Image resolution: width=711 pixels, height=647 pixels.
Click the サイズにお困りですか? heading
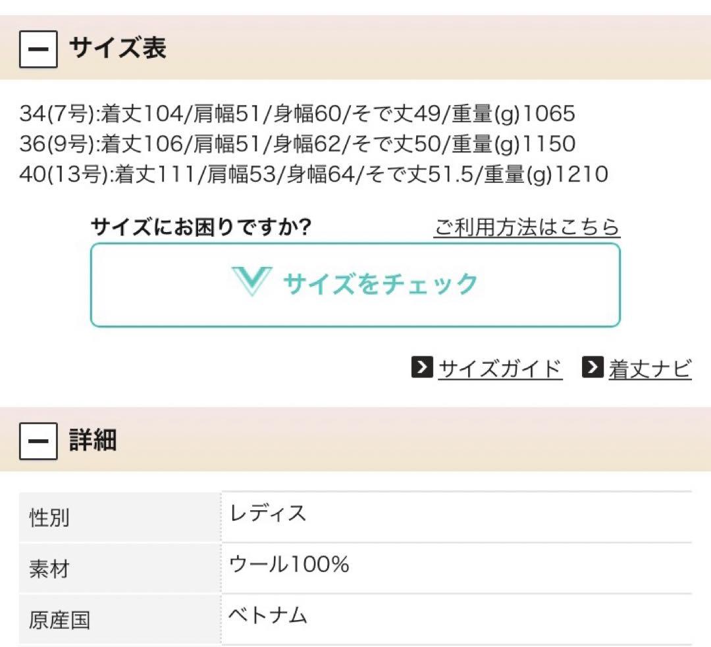pyautogui.click(x=201, y=227)
